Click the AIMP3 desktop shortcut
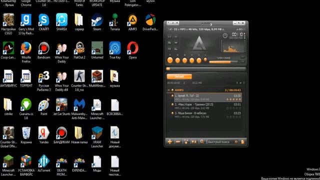Screen dimensions: 320x180 (x=132, y=22)
